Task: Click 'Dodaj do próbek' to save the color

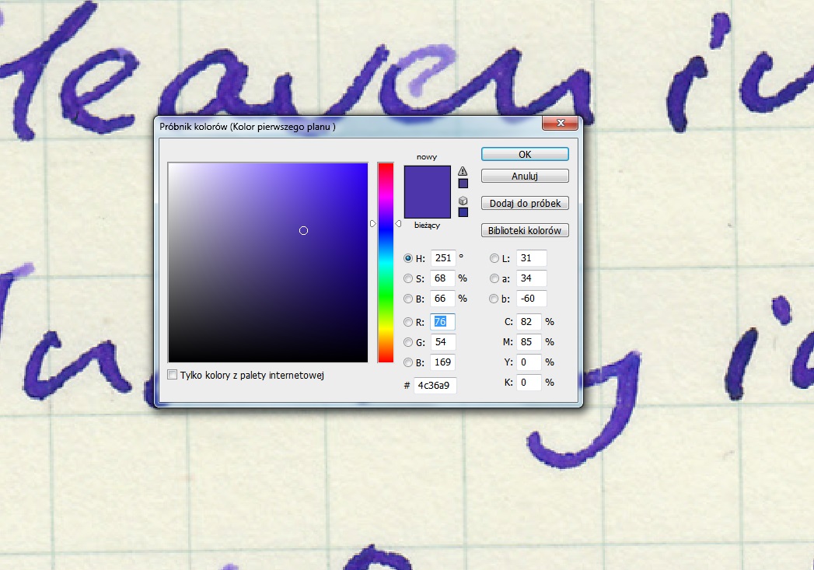Action: pos(524,203)
